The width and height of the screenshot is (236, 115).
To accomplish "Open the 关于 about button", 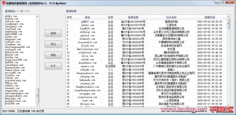I will (53, 66).
